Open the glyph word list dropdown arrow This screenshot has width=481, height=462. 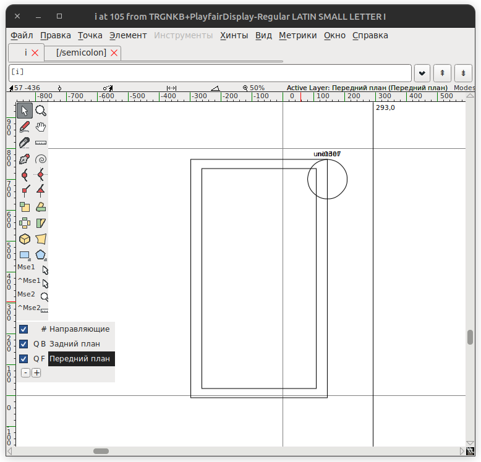tap(422, 73)
